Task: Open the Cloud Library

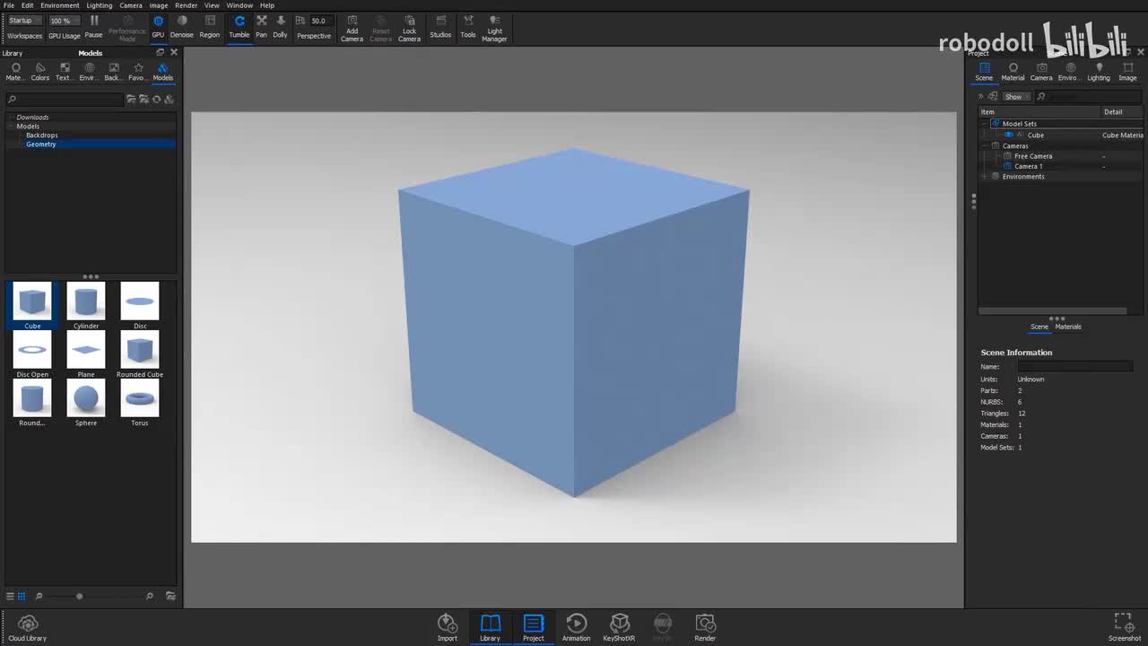Action: pos(28,627)
